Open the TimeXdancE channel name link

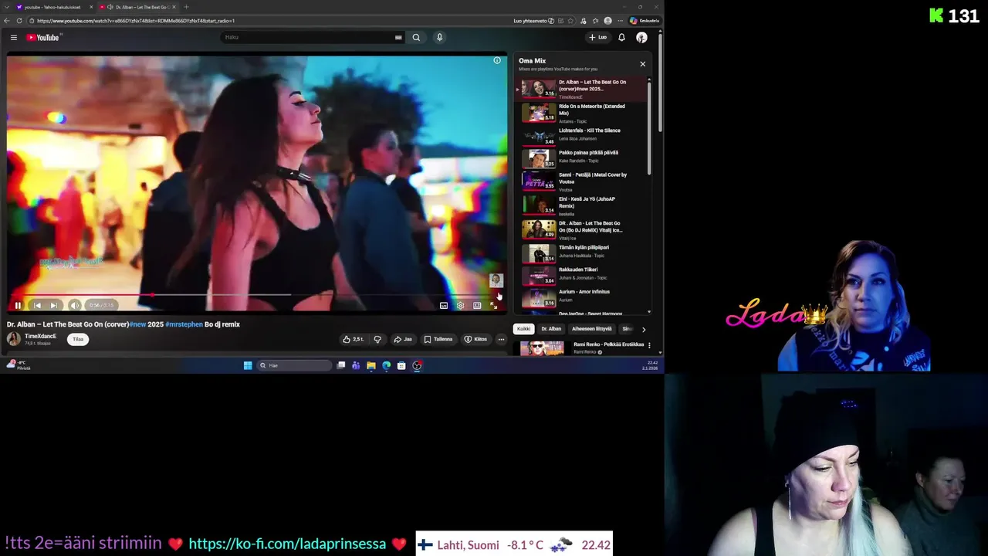click(x=40, y=336)
